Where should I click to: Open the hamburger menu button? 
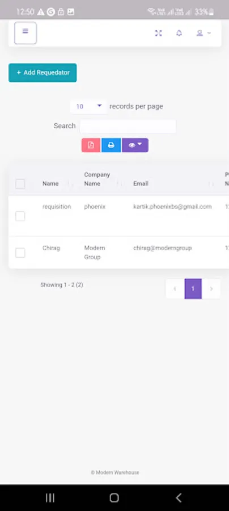coord(26,33)
